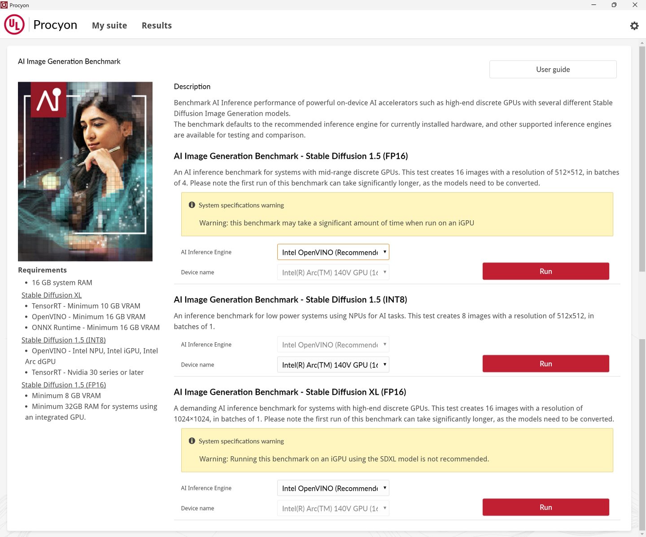The width and height of the screenshot is (646, 537).
Task: Click the Stable Diffusion 1.5 (FP16) requirements heading
Action: pos(64,384)
